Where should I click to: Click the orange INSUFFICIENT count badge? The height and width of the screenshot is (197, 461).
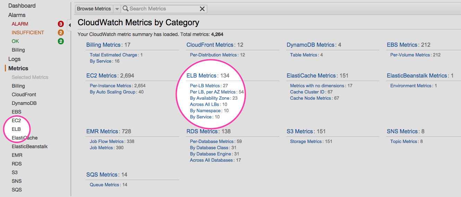(x=61, y=33)
